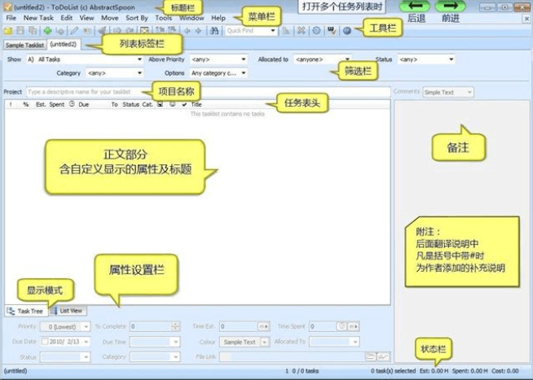Viewport: 533px width, 380px height.
Task: Click the preferences gear icon in toolbar
Action: click(x=315, y=30)
